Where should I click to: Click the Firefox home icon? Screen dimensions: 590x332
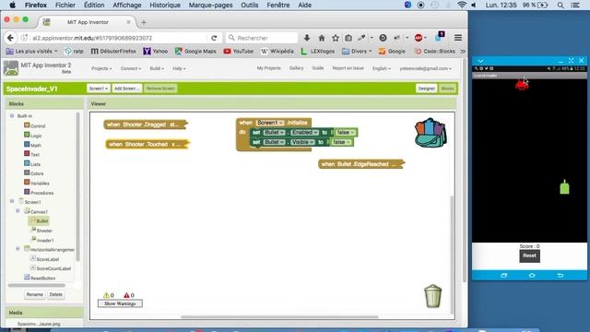[322, 38]
